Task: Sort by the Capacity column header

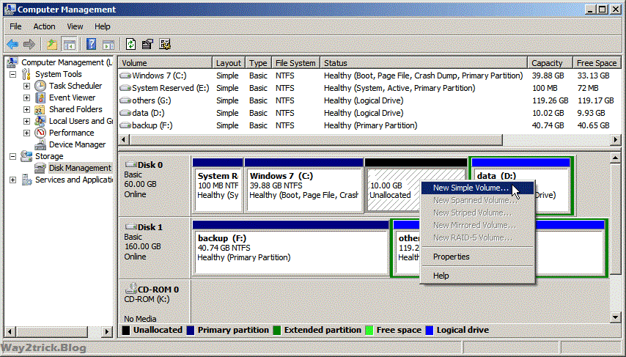Action: pyautogui.click(x=550, y=63)
